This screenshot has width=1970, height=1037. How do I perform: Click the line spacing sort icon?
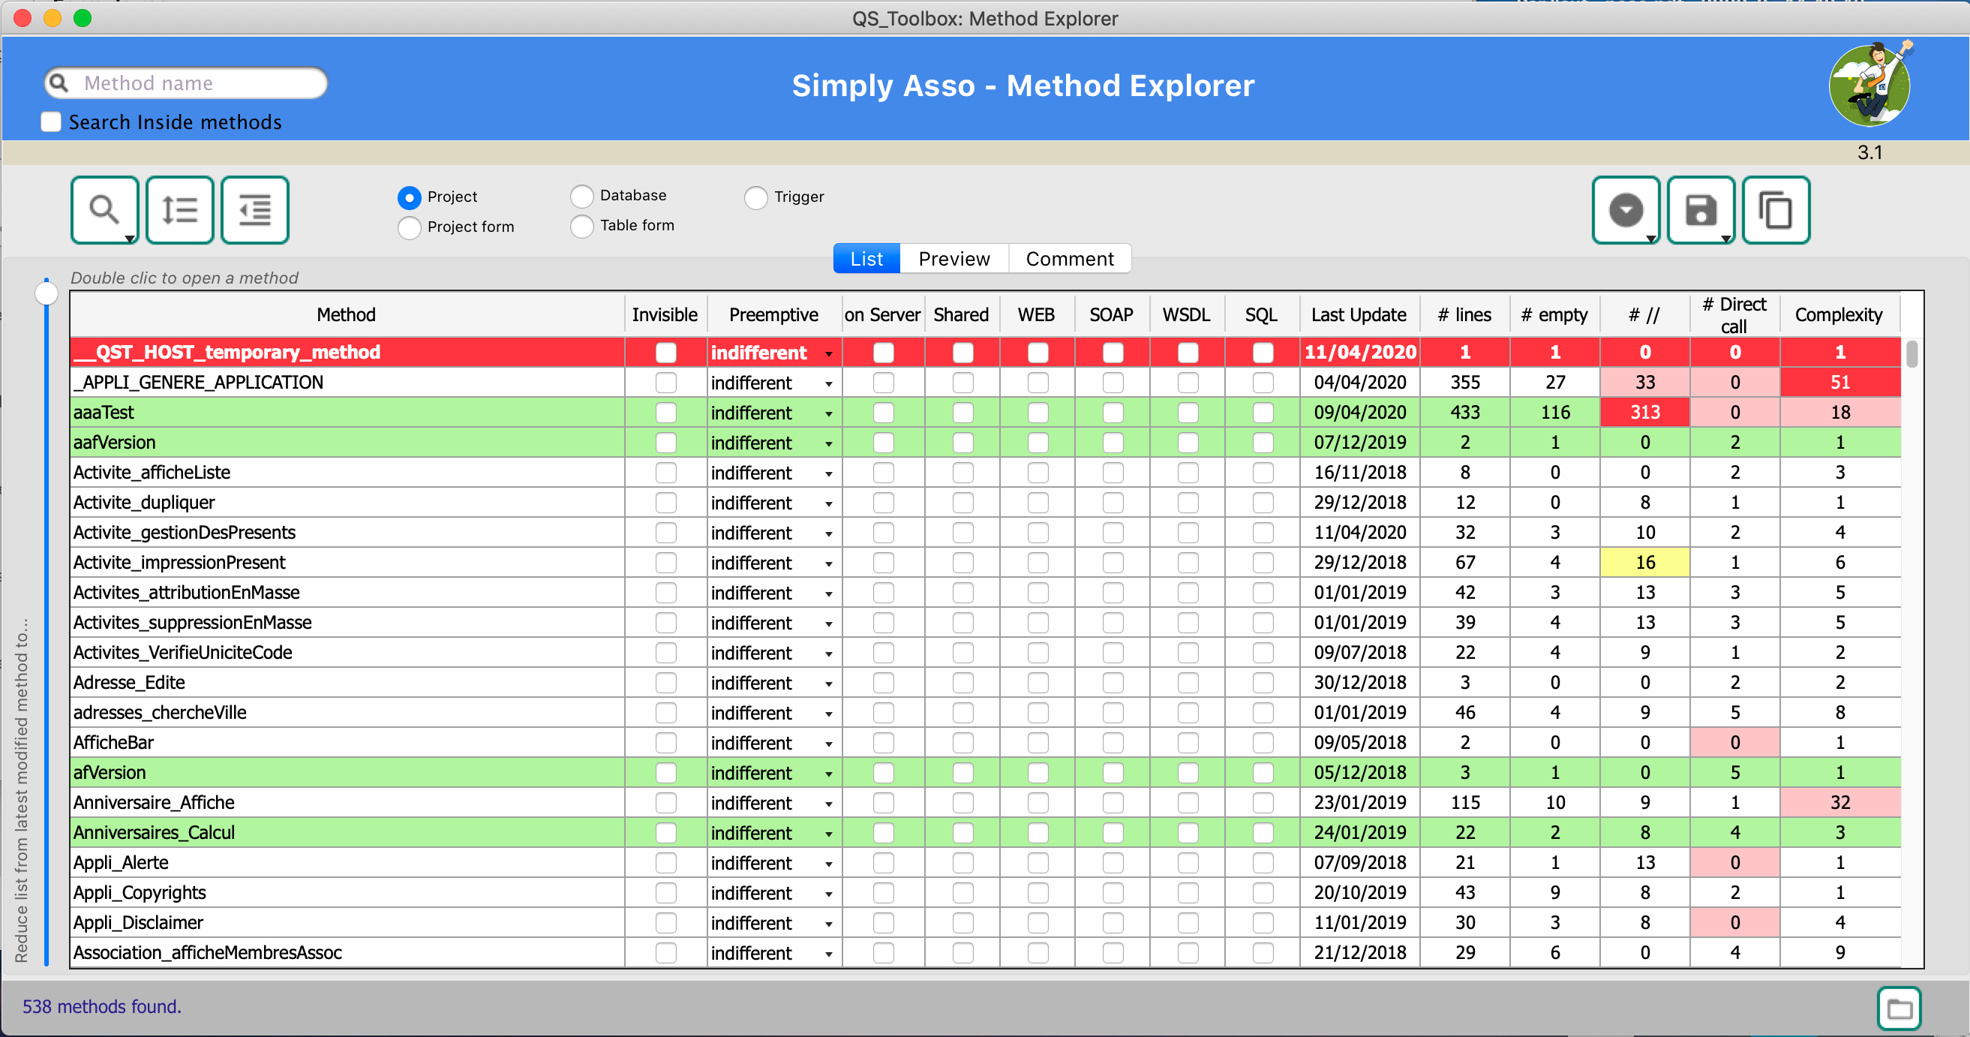(x=180, y=210)
